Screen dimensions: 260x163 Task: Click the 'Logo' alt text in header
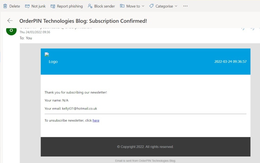(53, 62)
